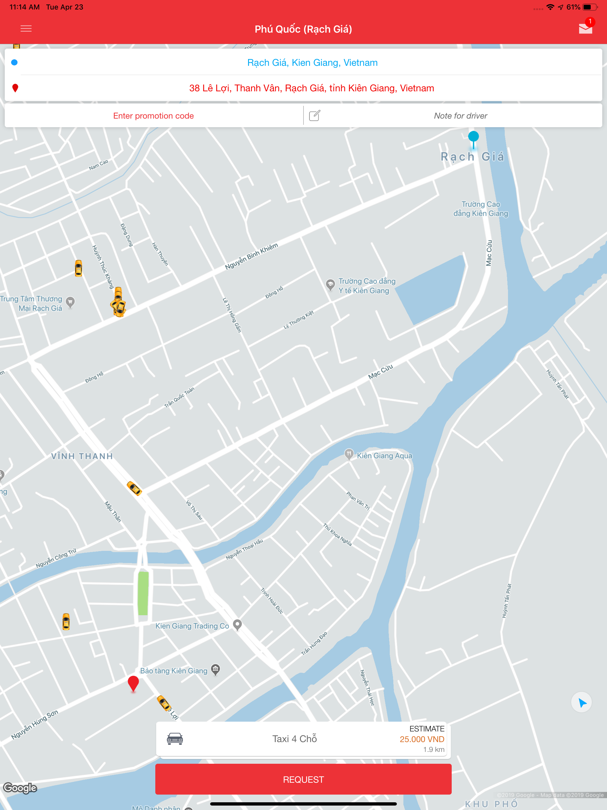Tap the Rạch Giá city label
The image size is (607, 810).
(473, 157)
